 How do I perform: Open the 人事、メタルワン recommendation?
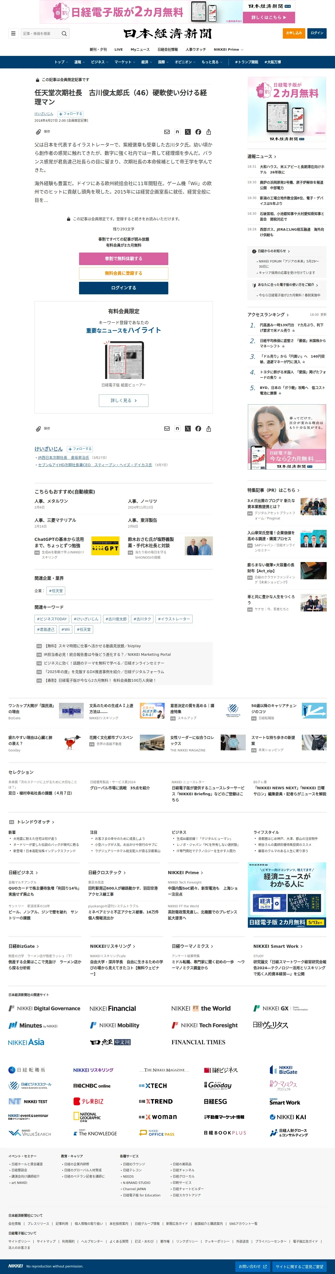[x=51, y=501]
